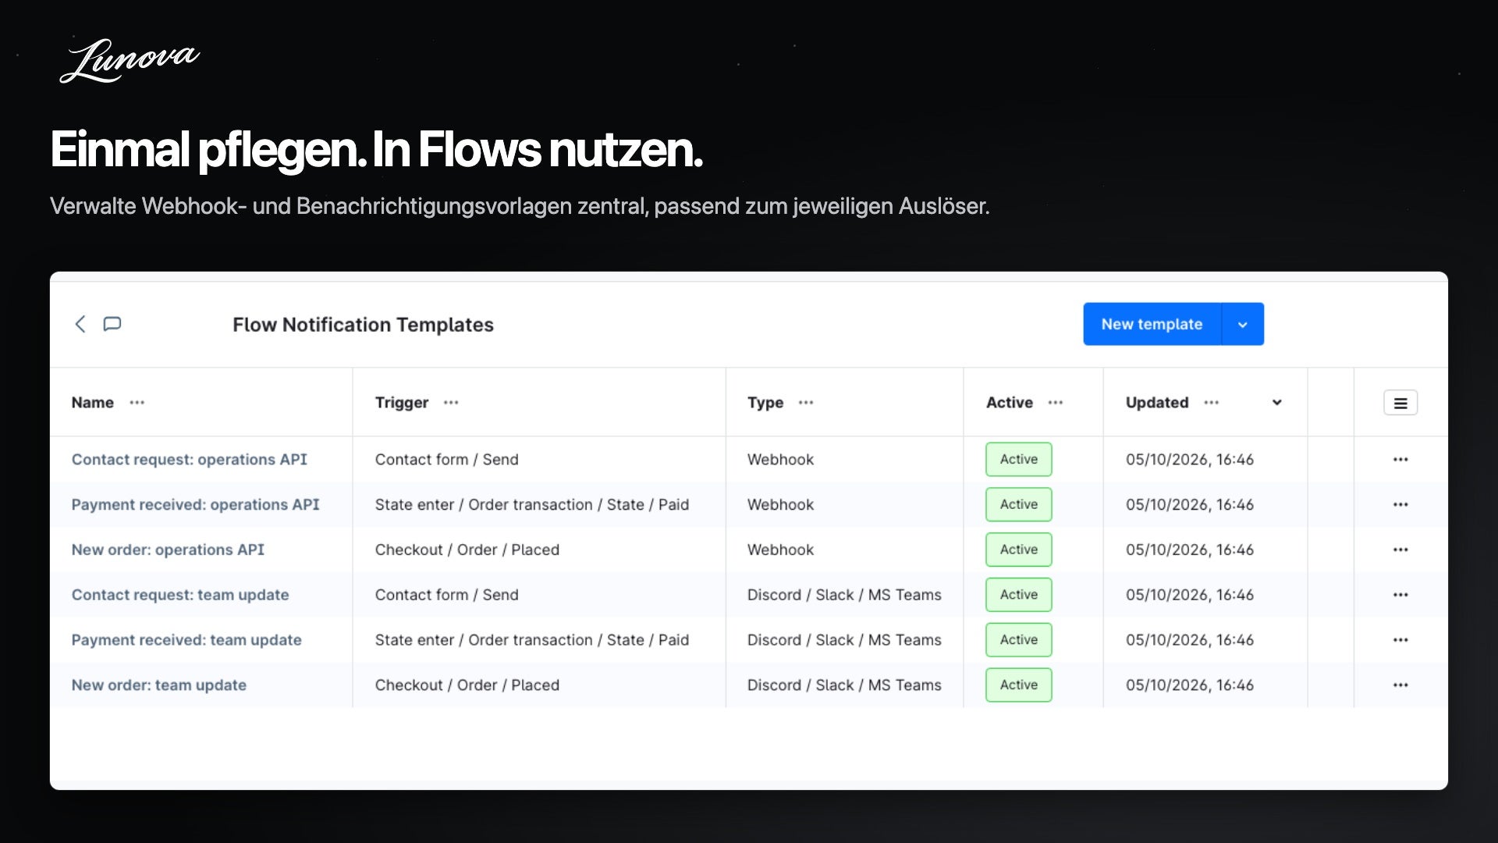Select Discord / Slack / MS Teams in Contact request: team update row

844,595
